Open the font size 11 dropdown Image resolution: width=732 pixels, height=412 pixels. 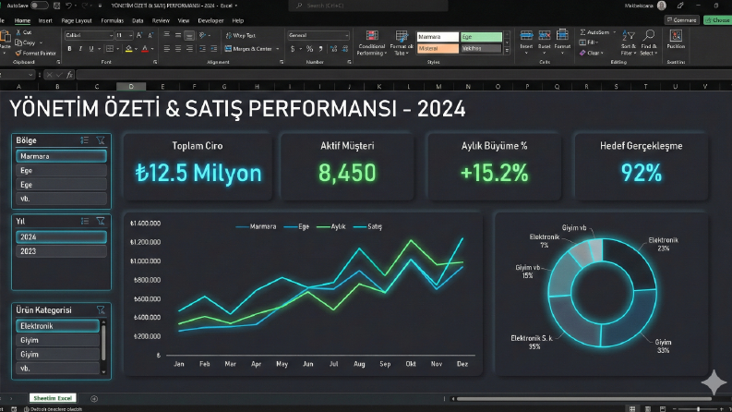point(130,35)
